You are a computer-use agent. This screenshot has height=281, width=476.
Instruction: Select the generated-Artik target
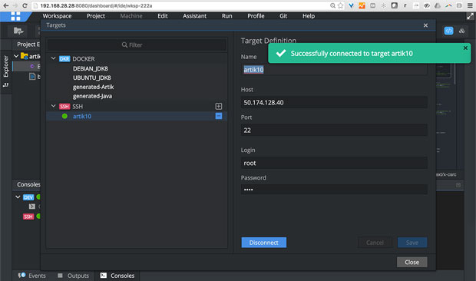point(93,87)
